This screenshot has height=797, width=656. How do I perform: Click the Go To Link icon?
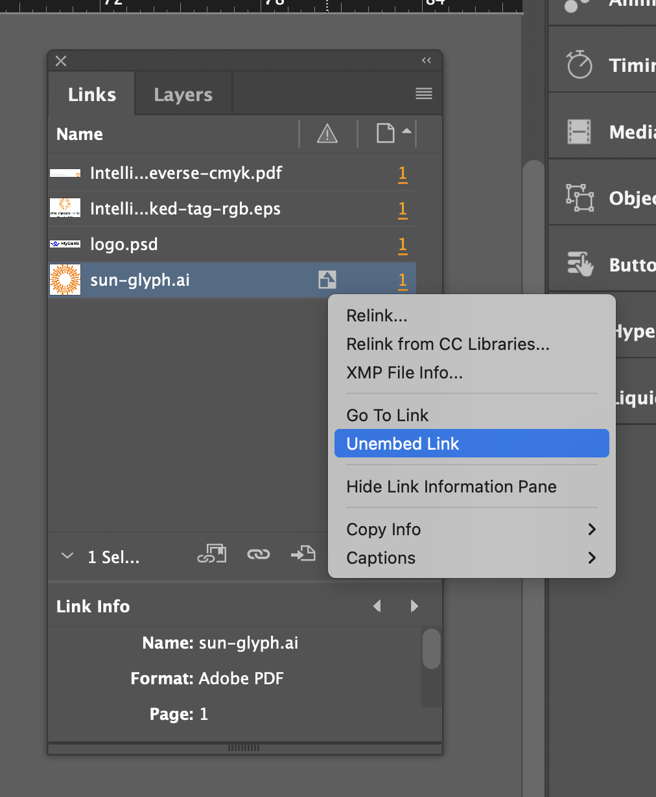(303, 554)
